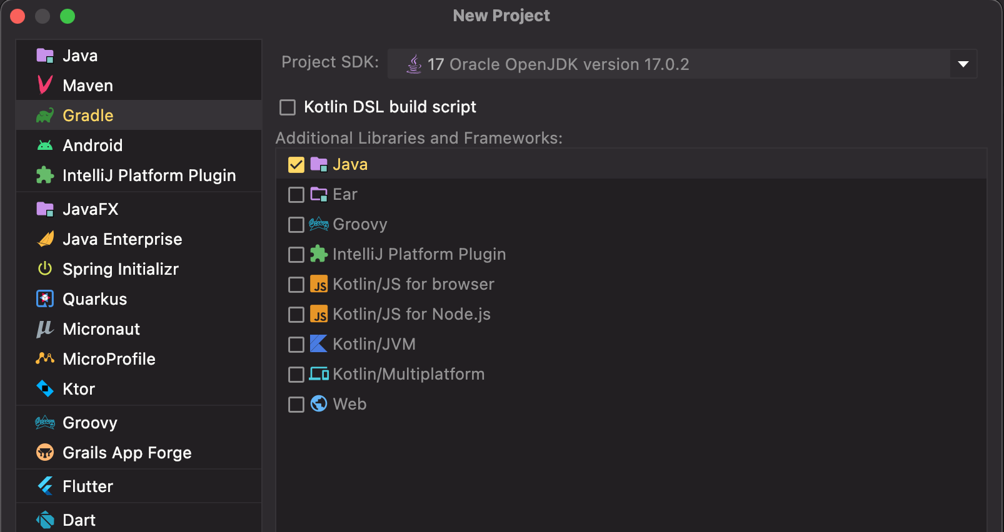Image resolution: width=1004 pixels, height=532 pixels.
Task: Select JavaFX project type
Action: [90, 209]
